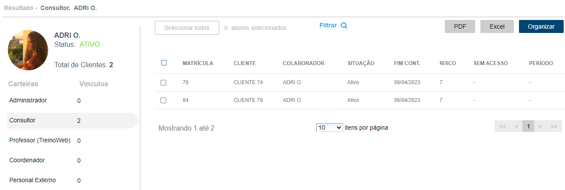
Task: Click the Filtrar magnifying glass icon
Action: 344,26
